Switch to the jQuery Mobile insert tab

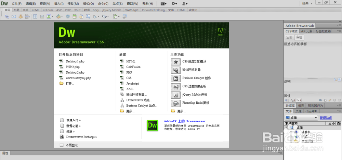pyautogui.click(x=112, y=10)
